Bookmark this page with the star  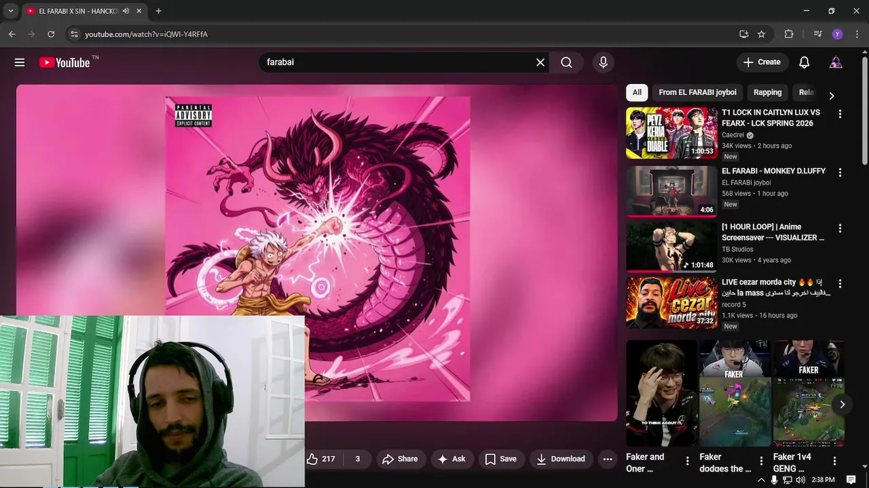pyautogui.click(x=762, y=34)
